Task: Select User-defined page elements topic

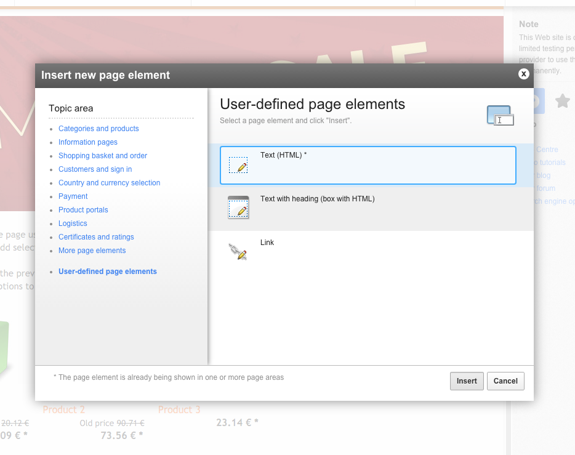Action: coord(108,272)
